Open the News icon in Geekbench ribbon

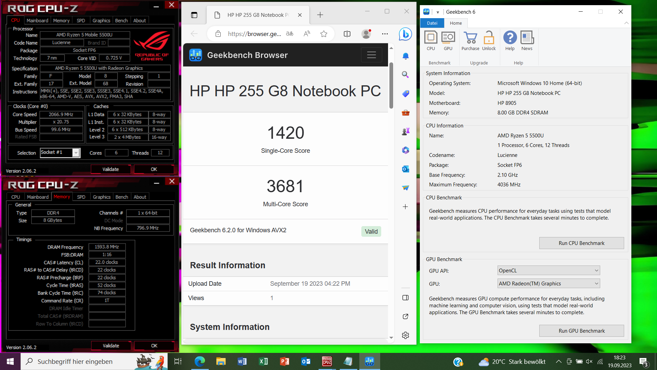(x=527, y=41)
